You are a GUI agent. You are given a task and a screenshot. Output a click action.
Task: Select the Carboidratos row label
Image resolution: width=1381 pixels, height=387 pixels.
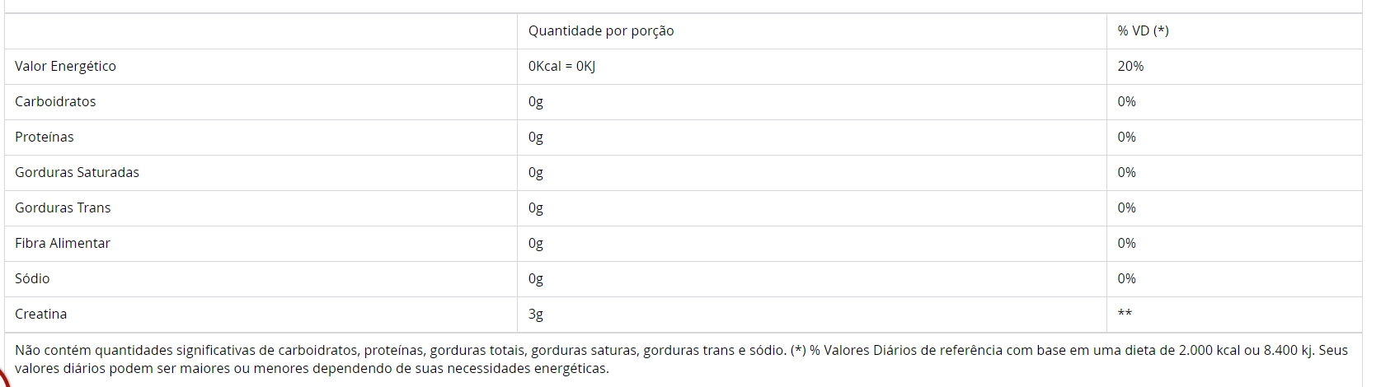[x=55, y=102]
